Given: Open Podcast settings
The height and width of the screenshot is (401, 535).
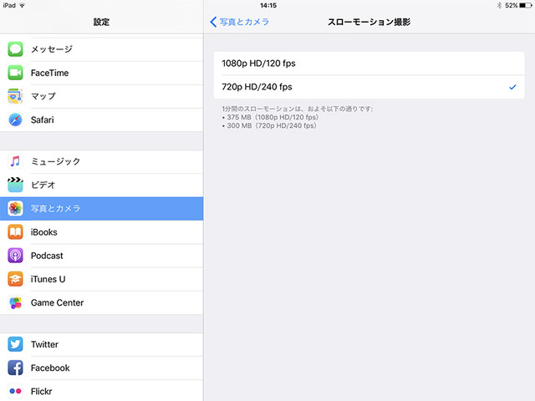Looking at the screenshot, I should [x=102, y=256].
